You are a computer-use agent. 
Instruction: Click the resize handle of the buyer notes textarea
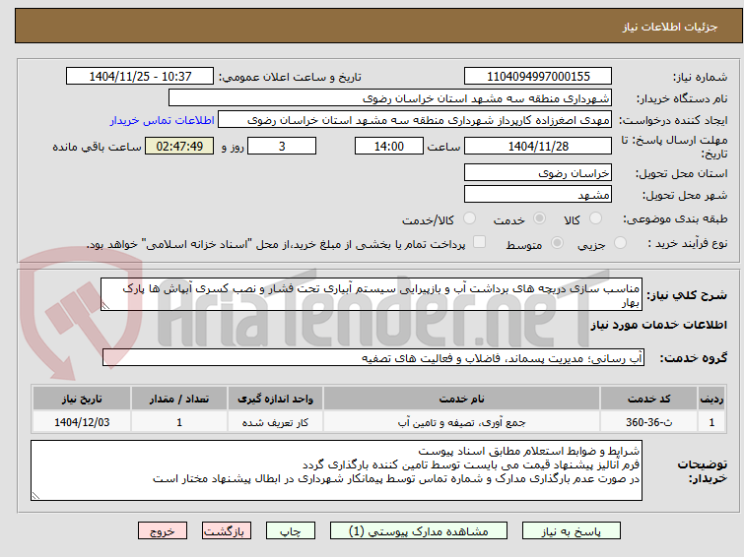[36, 495]
